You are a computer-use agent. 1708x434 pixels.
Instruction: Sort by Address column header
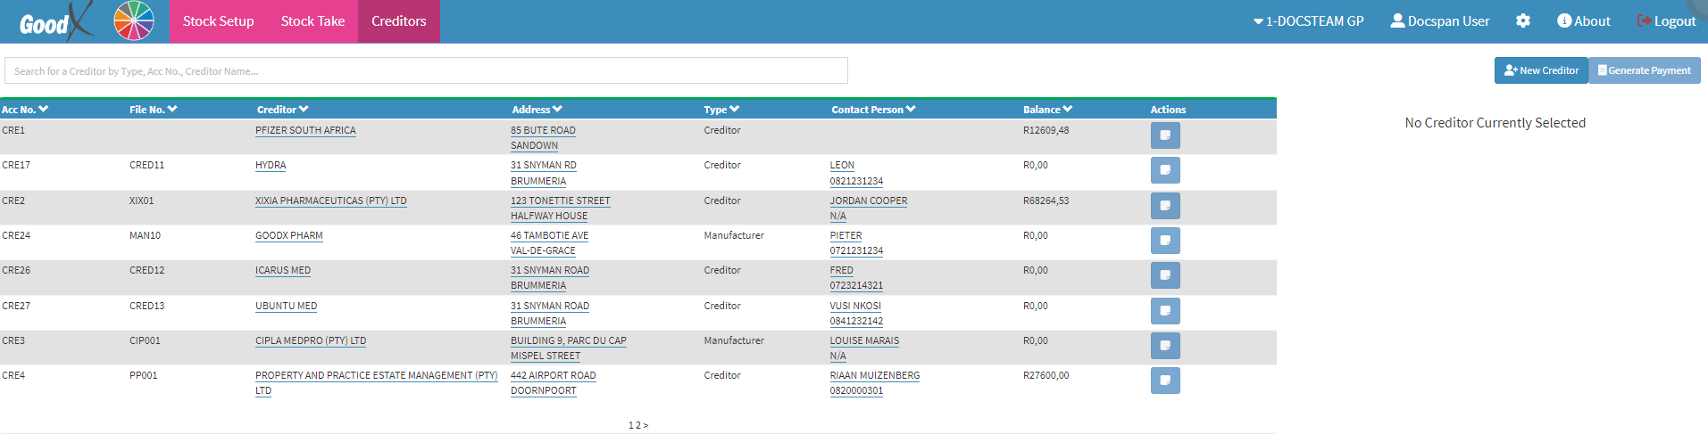click(537, 110)
